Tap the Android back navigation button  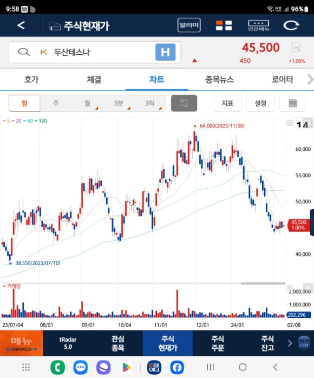tap(276, 367)
